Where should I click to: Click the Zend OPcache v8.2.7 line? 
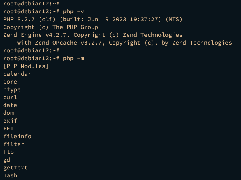tap(124, 43)
